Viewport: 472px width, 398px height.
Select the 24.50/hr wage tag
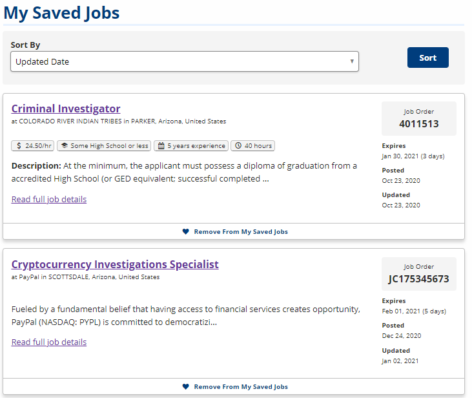tap(32, 146)
